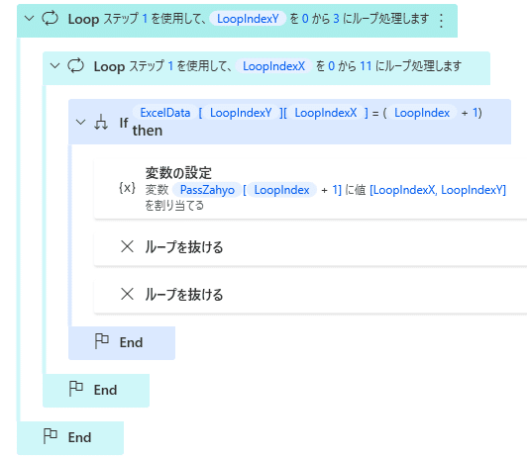The width and height of the screenshot is (527, 457).
Task: Click the If branch icon
Action: point(101,122)
